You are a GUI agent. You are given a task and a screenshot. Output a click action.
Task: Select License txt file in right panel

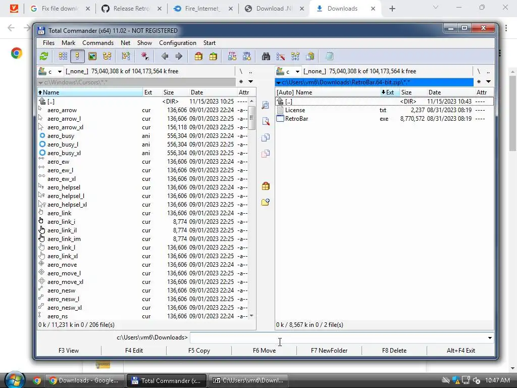click(x=384, y=110)
